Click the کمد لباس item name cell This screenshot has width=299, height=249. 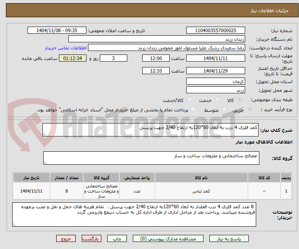pyautogui.click(x=201, y=191)
